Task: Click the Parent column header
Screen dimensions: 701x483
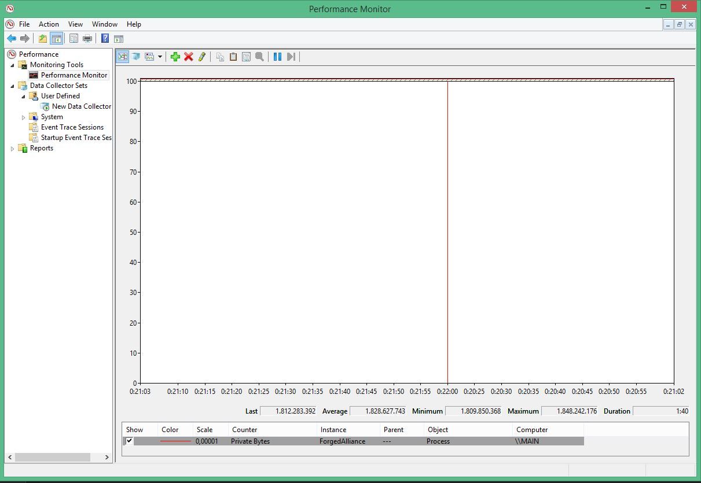Action: [394, 430]
